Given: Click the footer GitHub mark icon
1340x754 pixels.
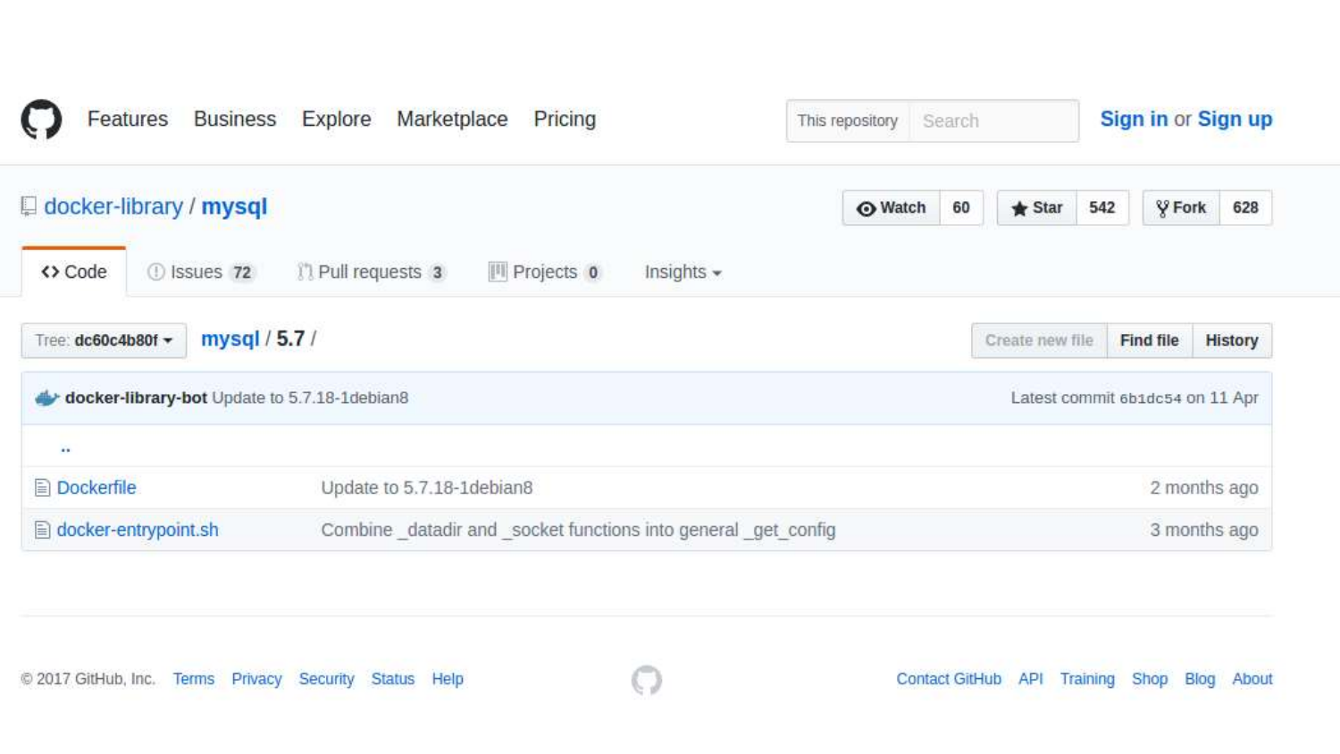Looking at the screenshot, I should pyautogui.click(x=647, y=680).
